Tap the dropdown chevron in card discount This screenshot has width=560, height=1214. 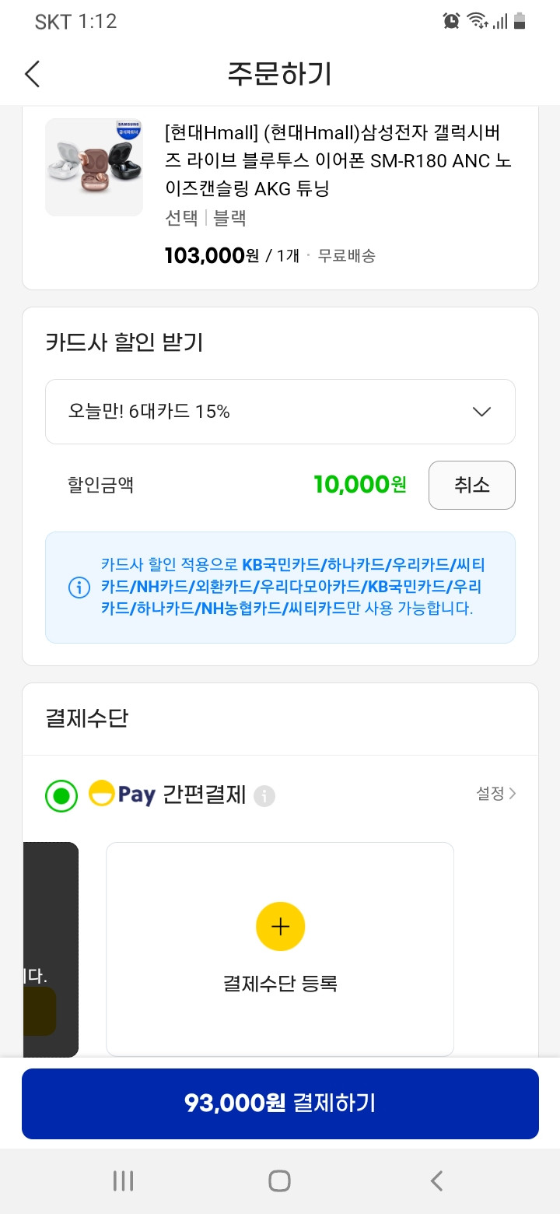tap(482, 412)
